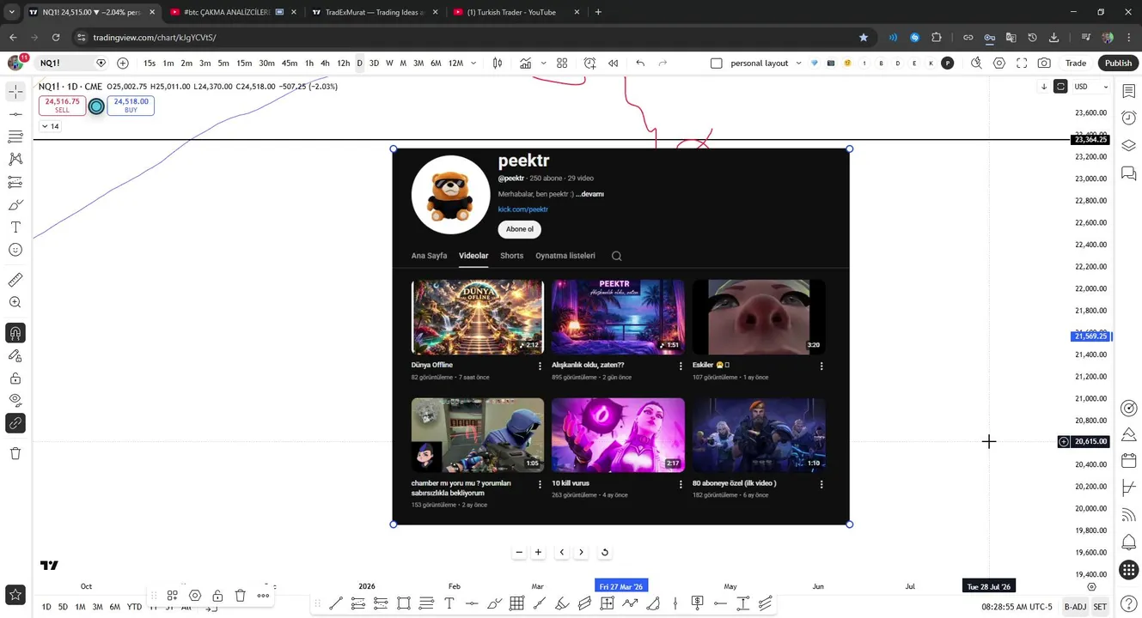
Task: Click the Publish button
Action: coord(1118,63)
